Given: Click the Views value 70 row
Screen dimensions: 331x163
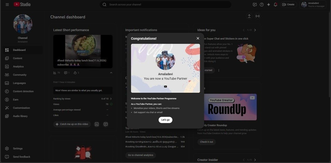Looking at the screenshot, I should click(x=83, y=104).
